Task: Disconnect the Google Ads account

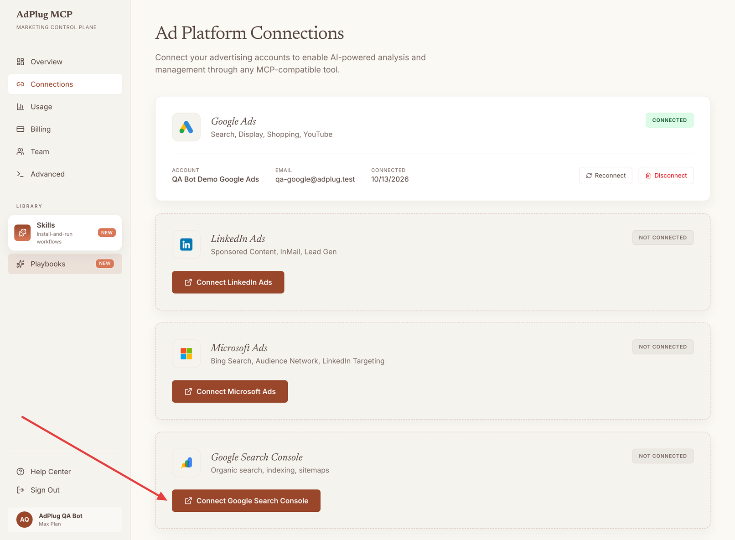Action: [666, 176]
